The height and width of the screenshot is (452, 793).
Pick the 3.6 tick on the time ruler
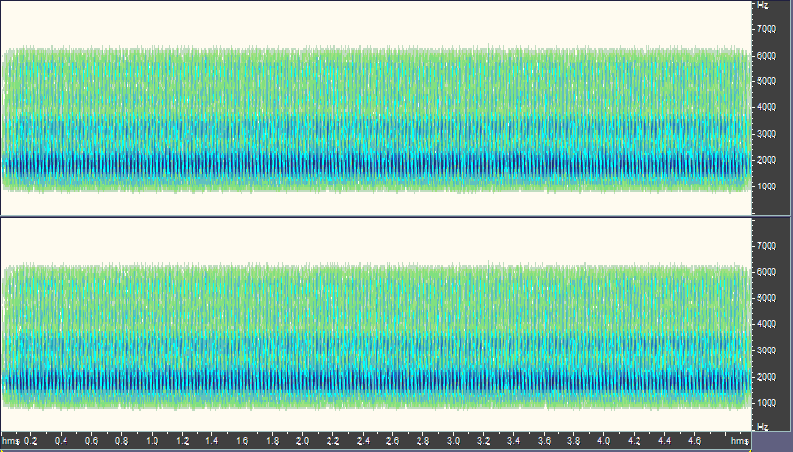click(x=544, y=441)
